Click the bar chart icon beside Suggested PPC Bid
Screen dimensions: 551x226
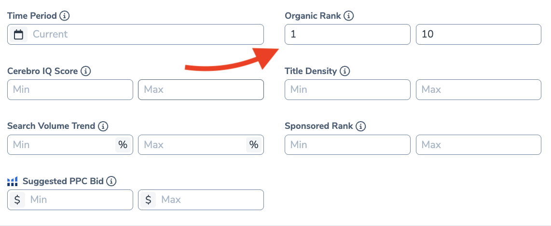point(13,181)
